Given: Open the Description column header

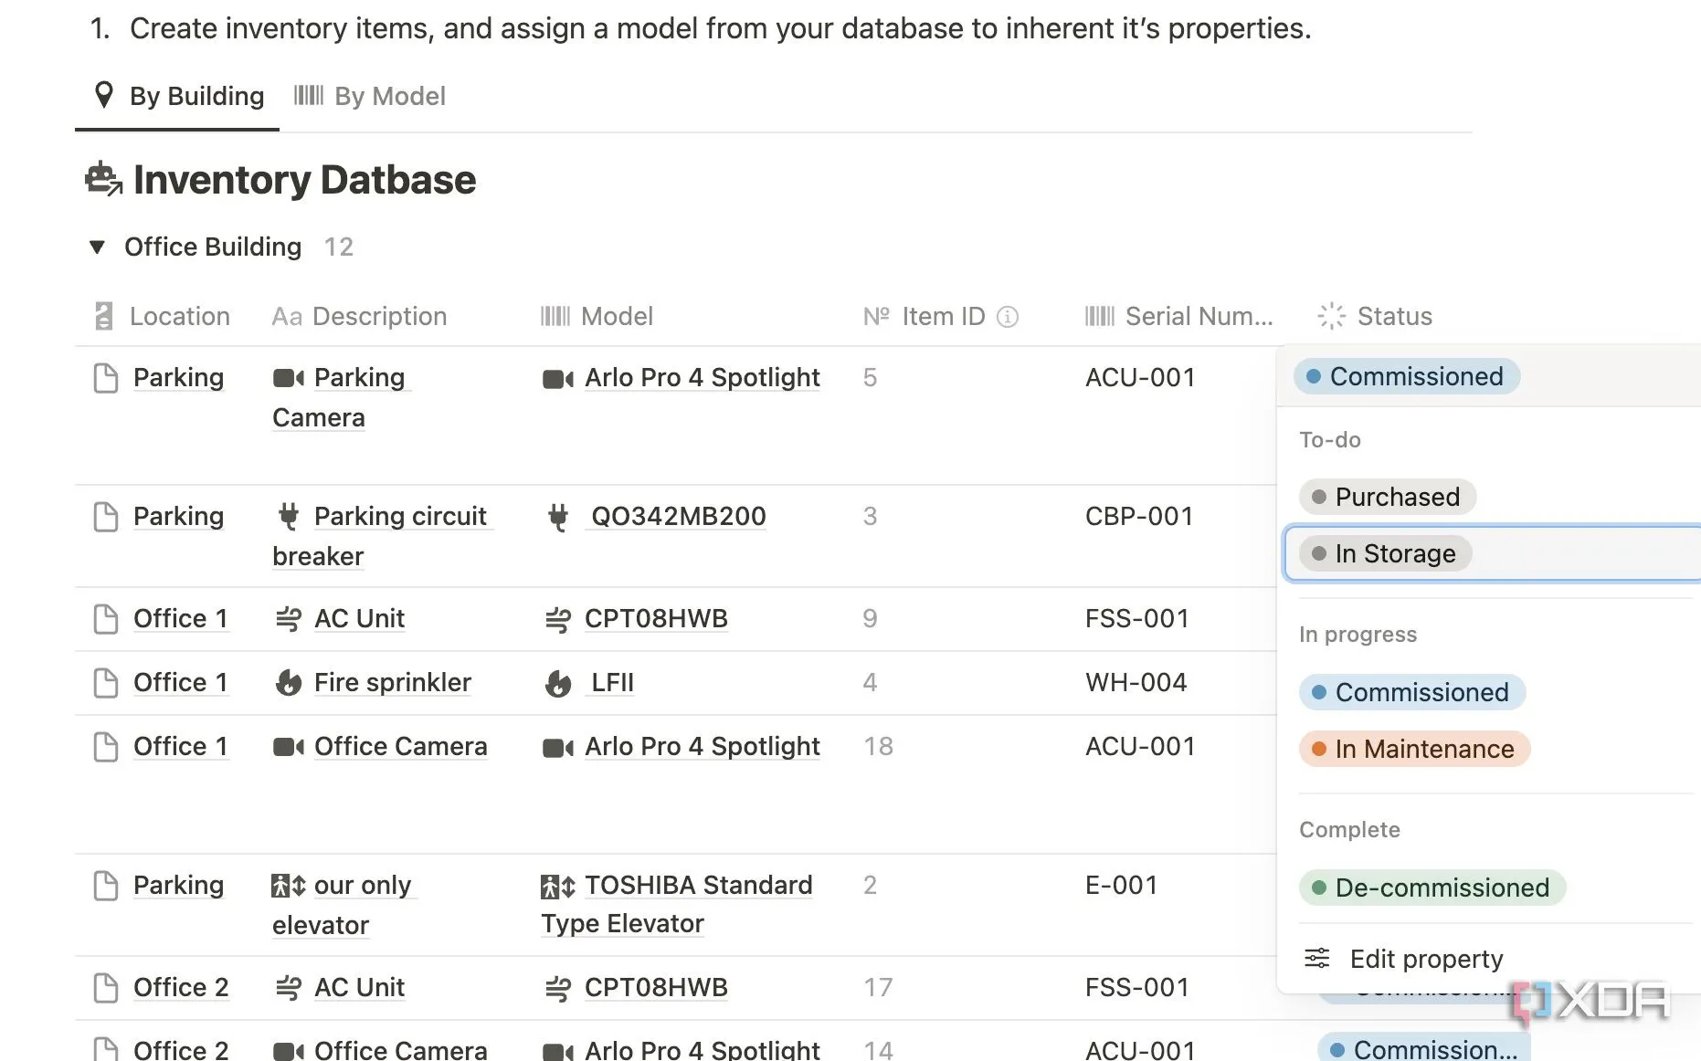Looking at the screenshot, I should 359,316.
